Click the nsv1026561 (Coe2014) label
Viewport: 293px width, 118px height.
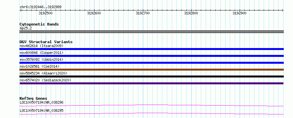point(40,66)
